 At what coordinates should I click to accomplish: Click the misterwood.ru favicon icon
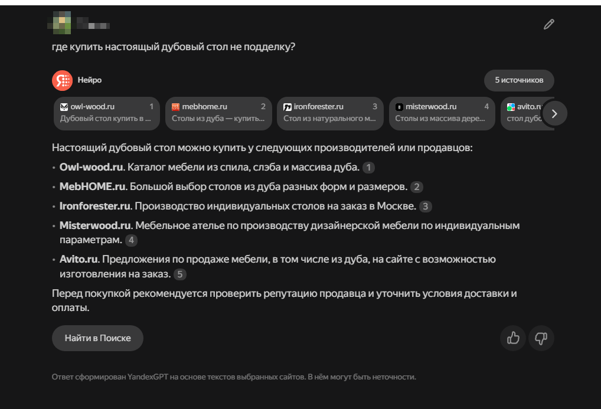[399, 107]
